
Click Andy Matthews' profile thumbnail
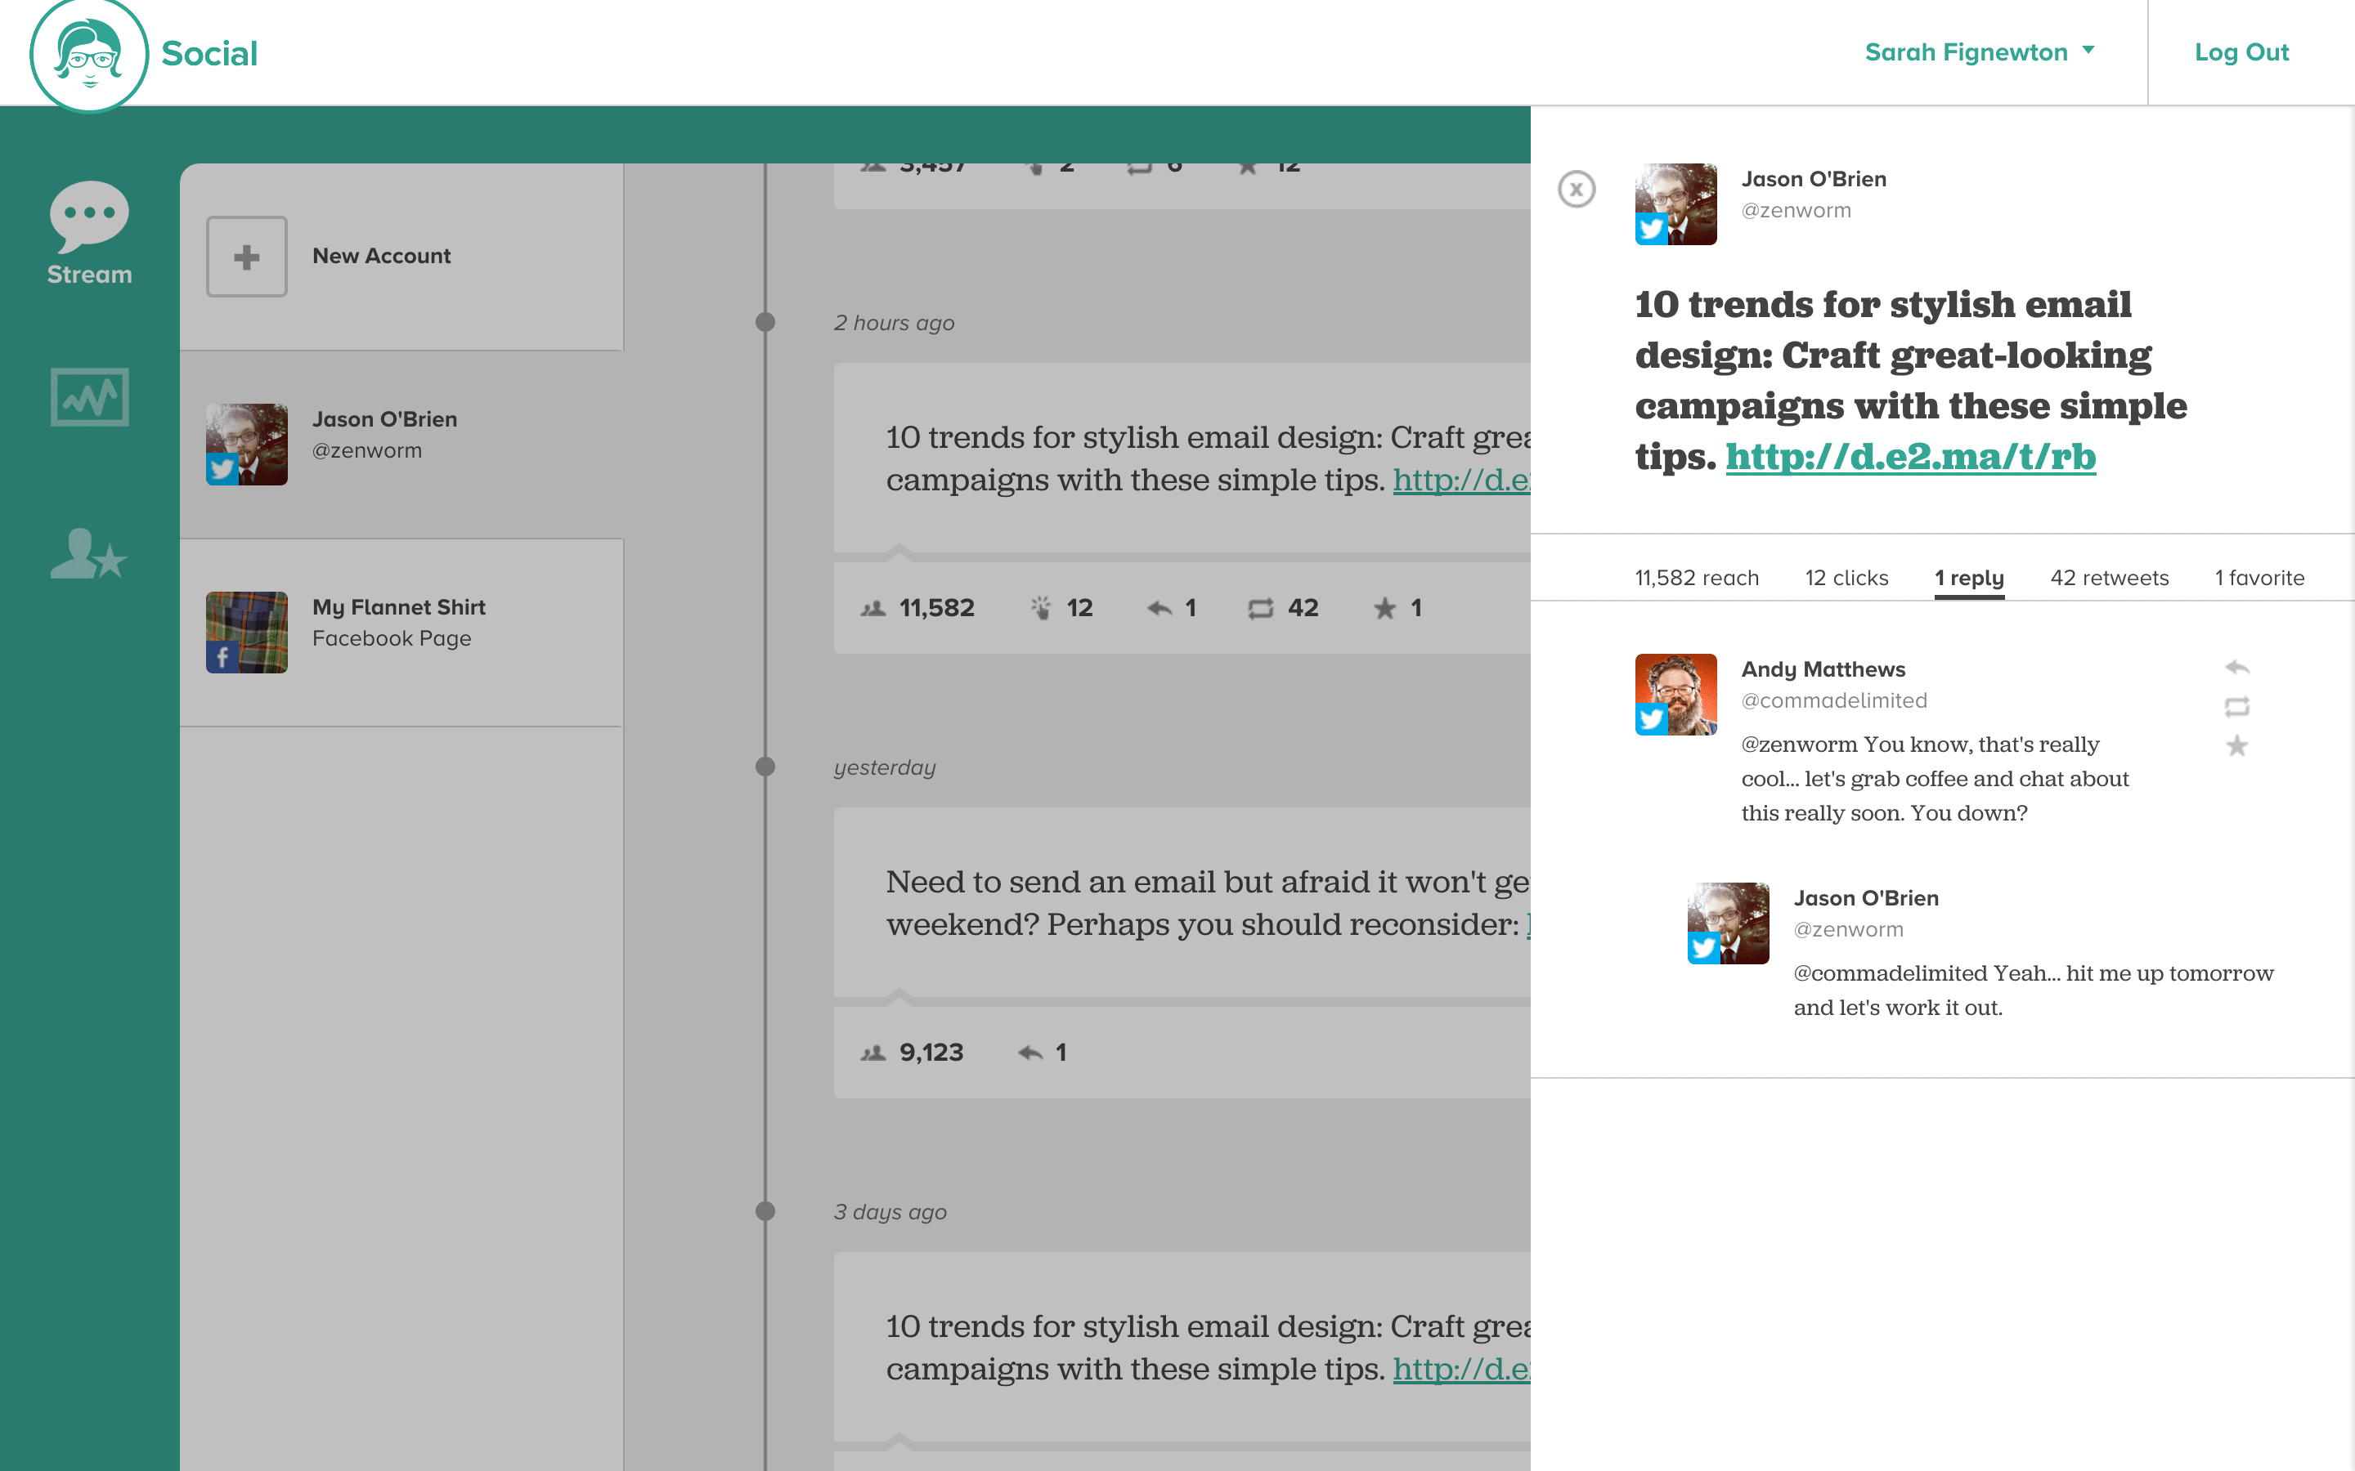[1675, 694]
